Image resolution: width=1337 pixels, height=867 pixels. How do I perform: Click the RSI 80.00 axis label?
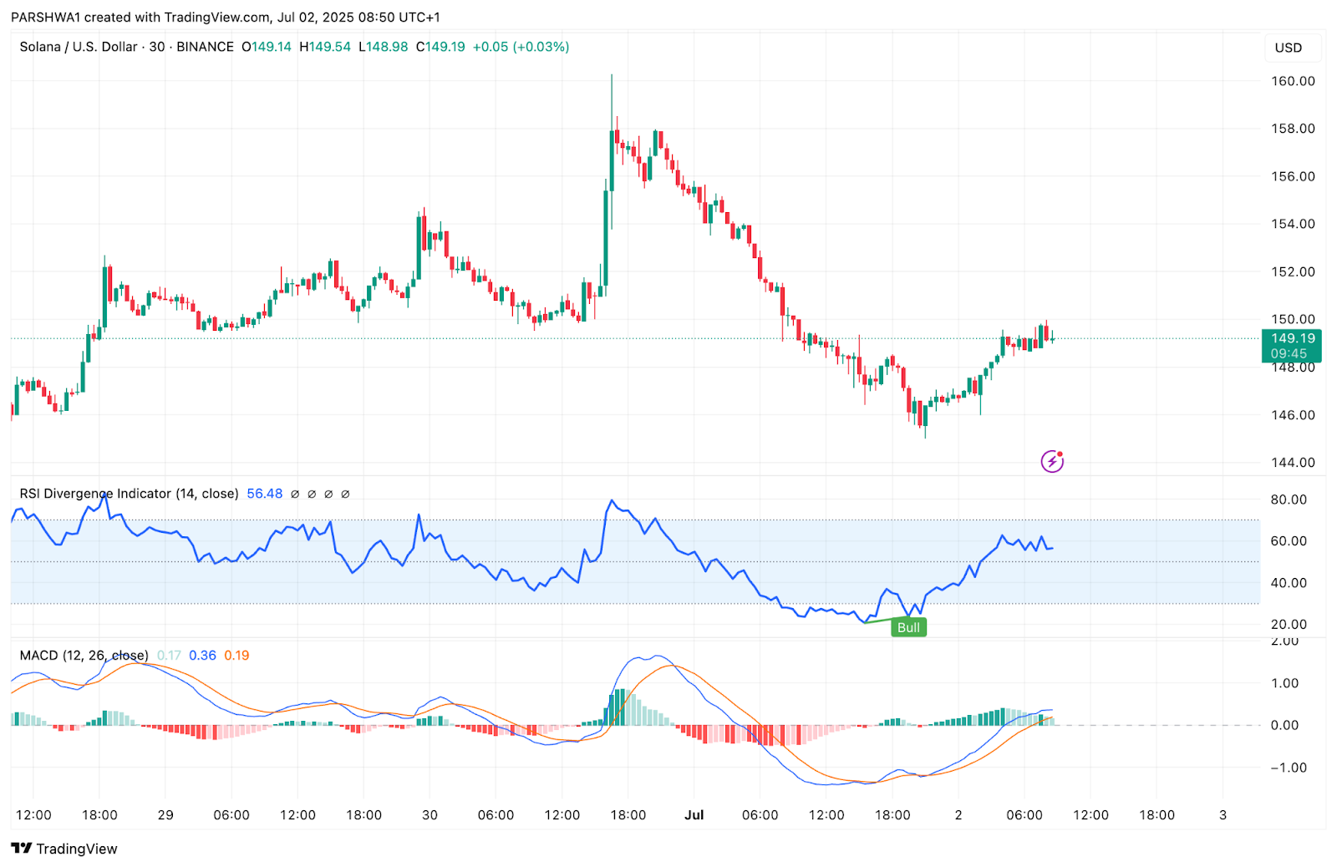click(1289, 499)
